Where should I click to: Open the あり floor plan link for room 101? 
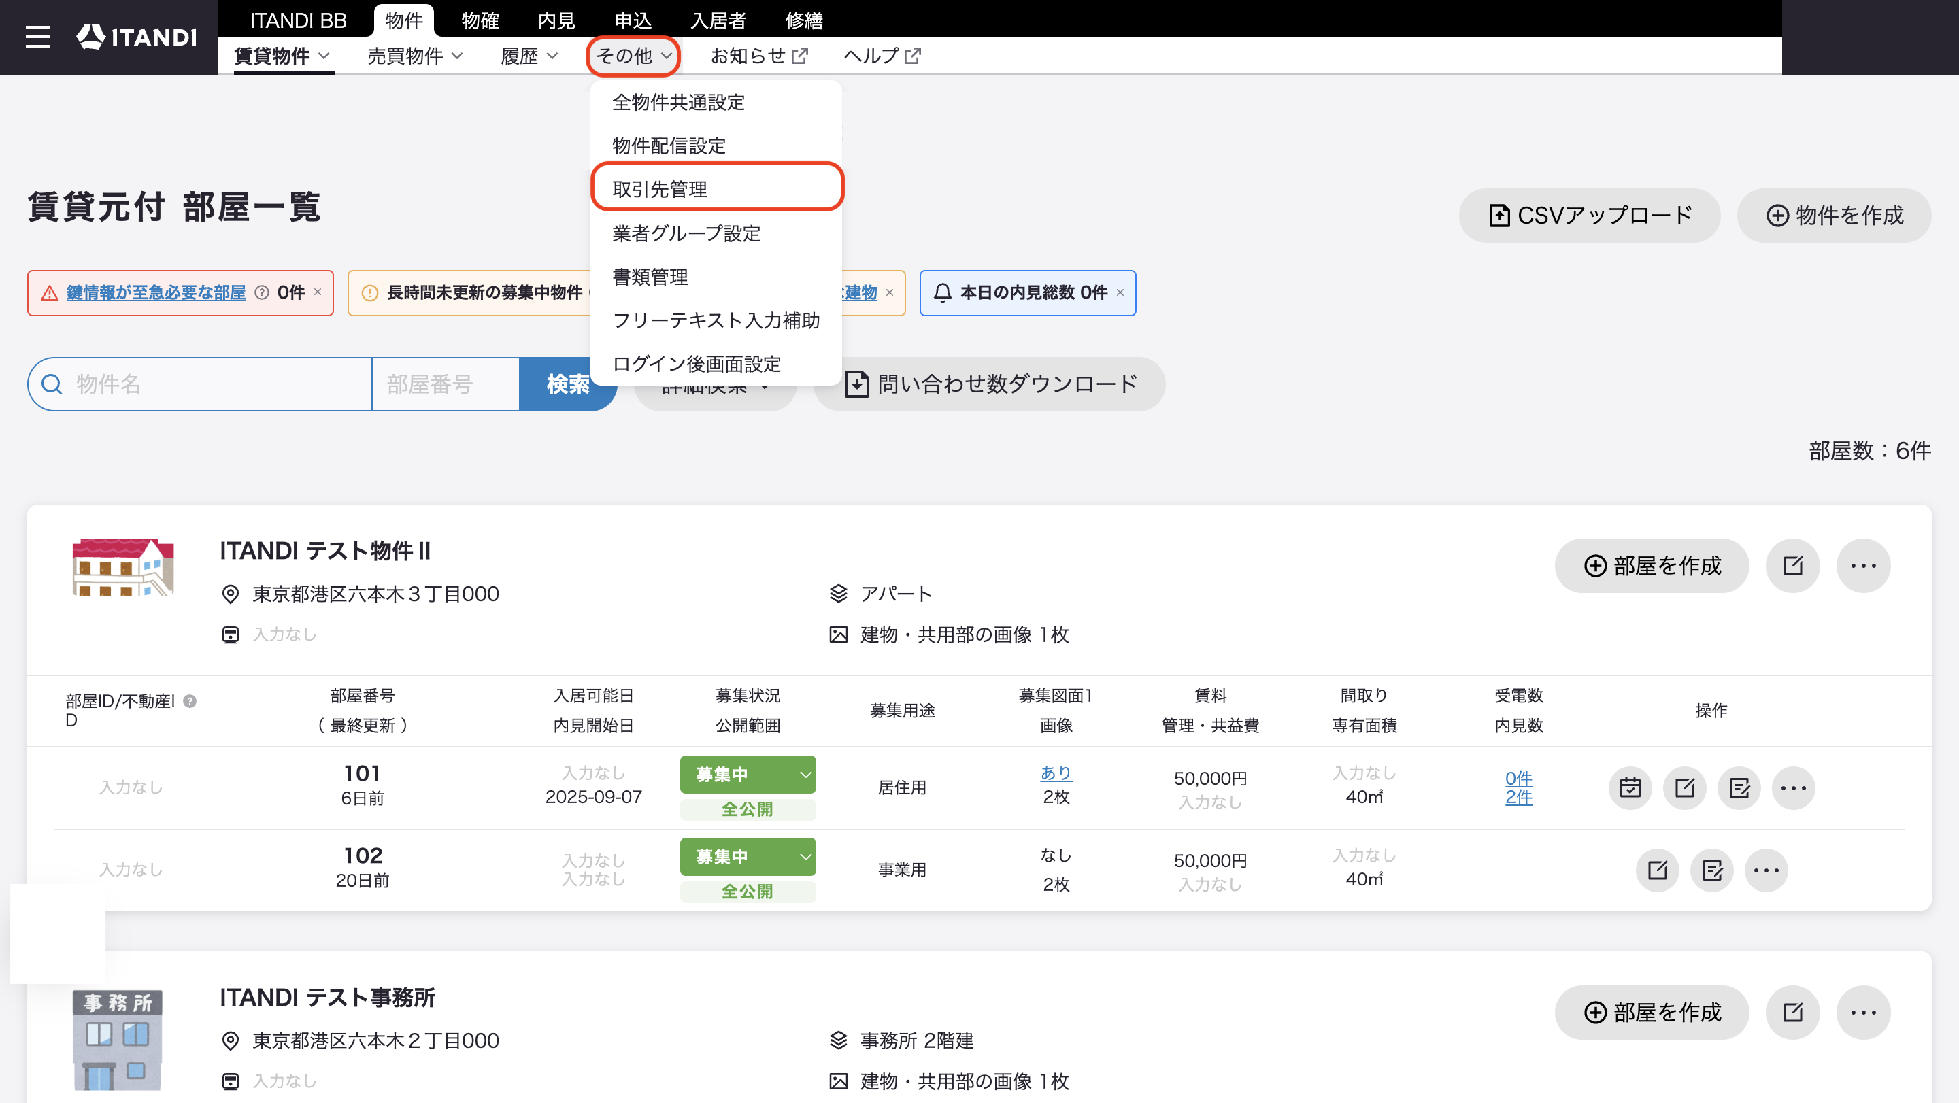[x=1056, y=773]
